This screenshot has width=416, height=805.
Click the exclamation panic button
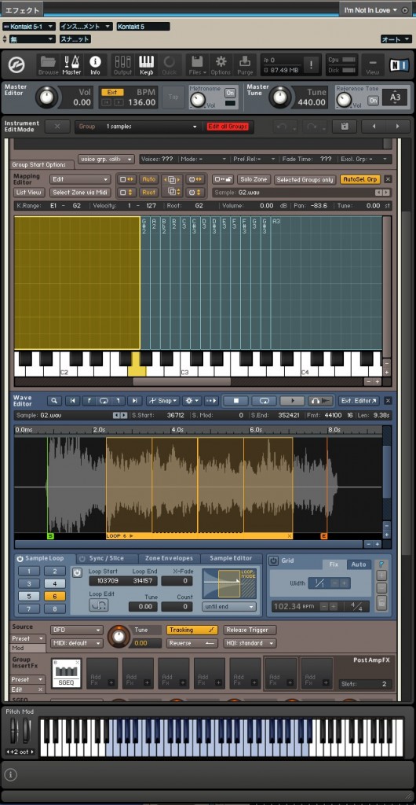point(311,65)
